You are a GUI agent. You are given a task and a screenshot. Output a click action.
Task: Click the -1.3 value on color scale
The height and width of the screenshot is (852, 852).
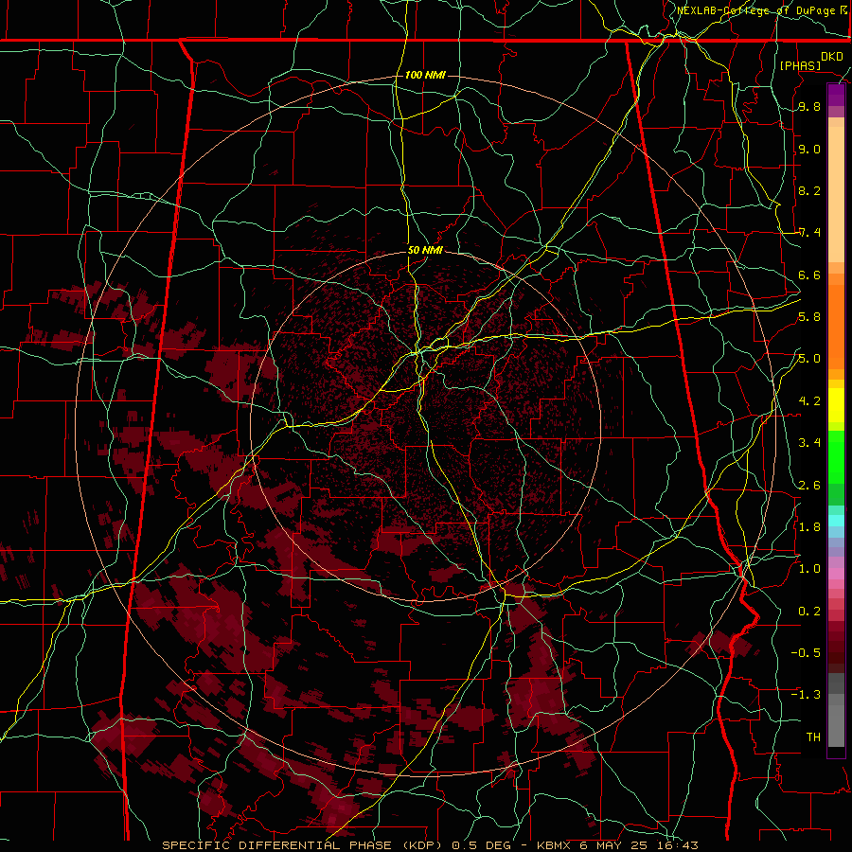tap(806, 695)
